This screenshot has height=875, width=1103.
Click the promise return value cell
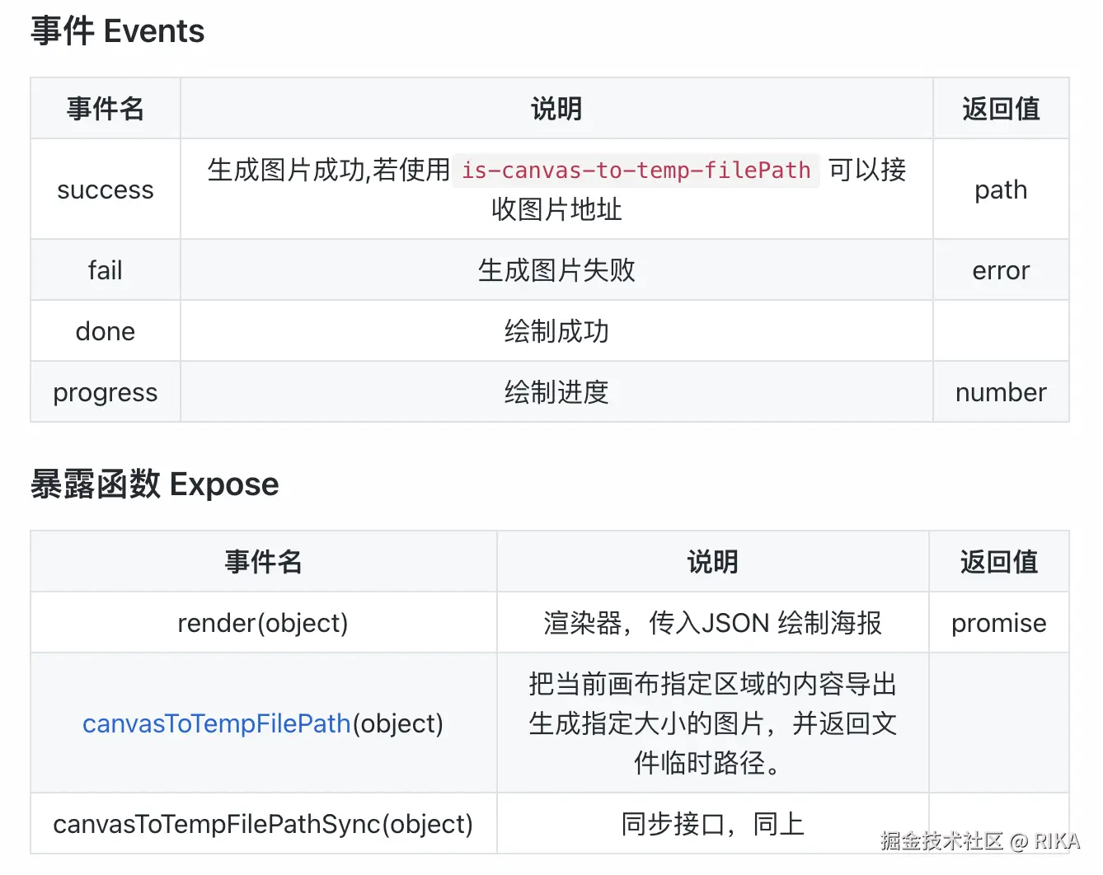click(x=998, y=623)
